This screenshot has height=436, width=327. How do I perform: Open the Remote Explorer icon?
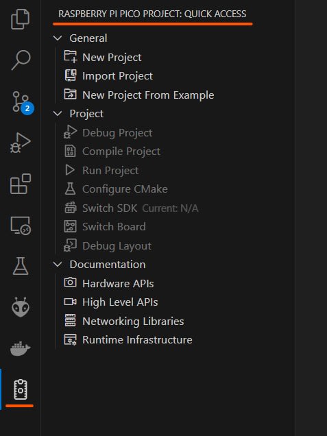coord(21,226)
